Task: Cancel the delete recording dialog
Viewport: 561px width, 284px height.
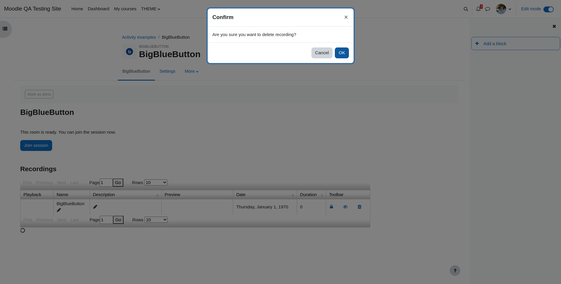Action: pos(322,53)
